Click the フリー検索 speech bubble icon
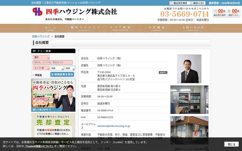The image size is (242, 151). point(34,51)
